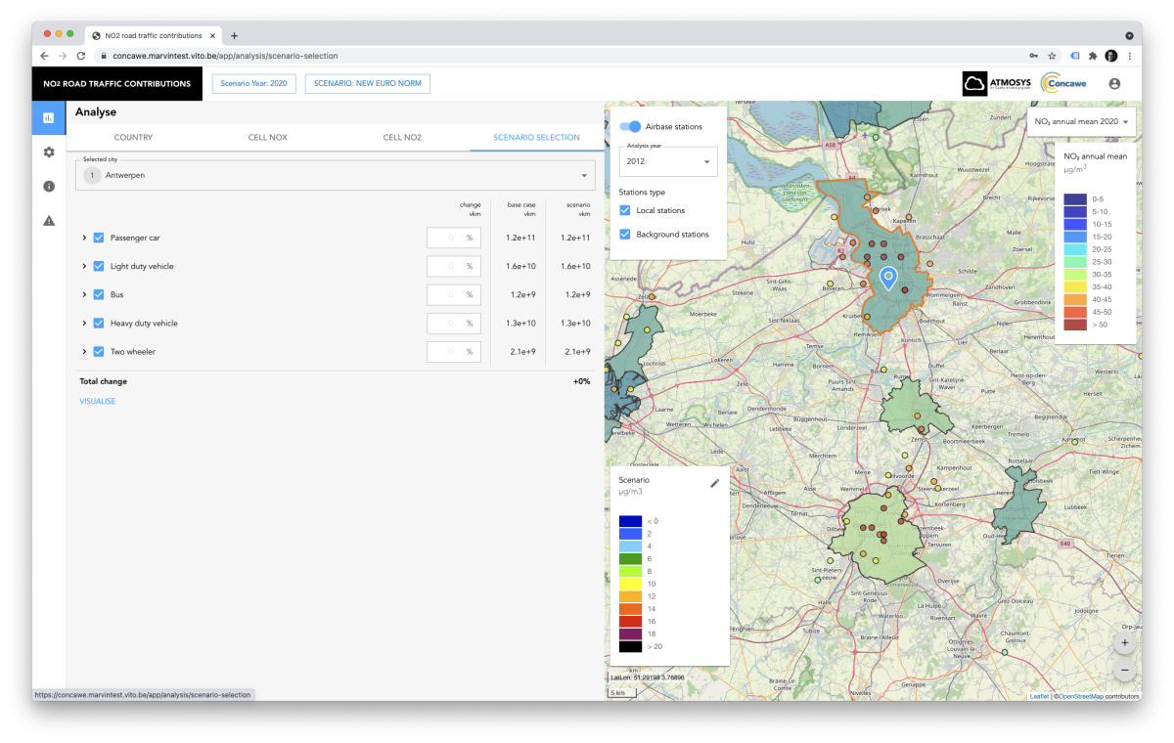Zoom out on the map
The width and height of the screenshot is (1174, 743).
pyautogui.click(x=1124, y=671)
